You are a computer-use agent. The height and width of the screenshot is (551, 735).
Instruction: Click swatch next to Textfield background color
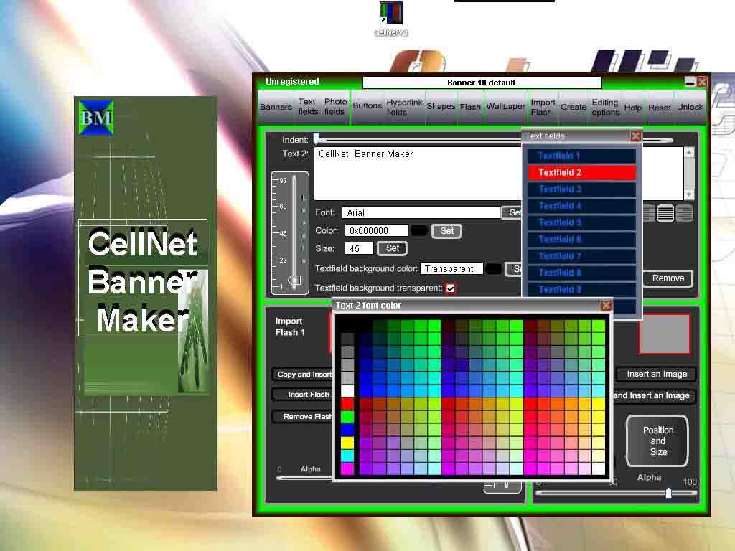pyautogui.click(x=493, y=269)
